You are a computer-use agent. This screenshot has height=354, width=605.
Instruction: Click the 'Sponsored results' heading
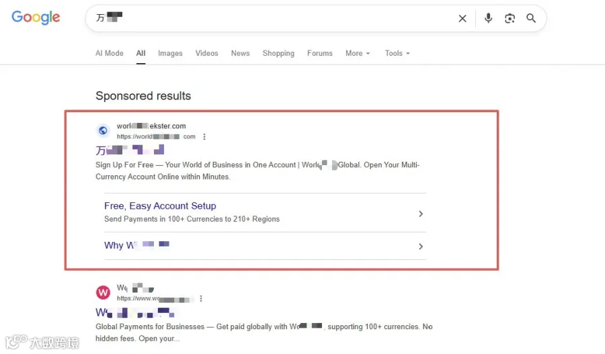[143, 95]
